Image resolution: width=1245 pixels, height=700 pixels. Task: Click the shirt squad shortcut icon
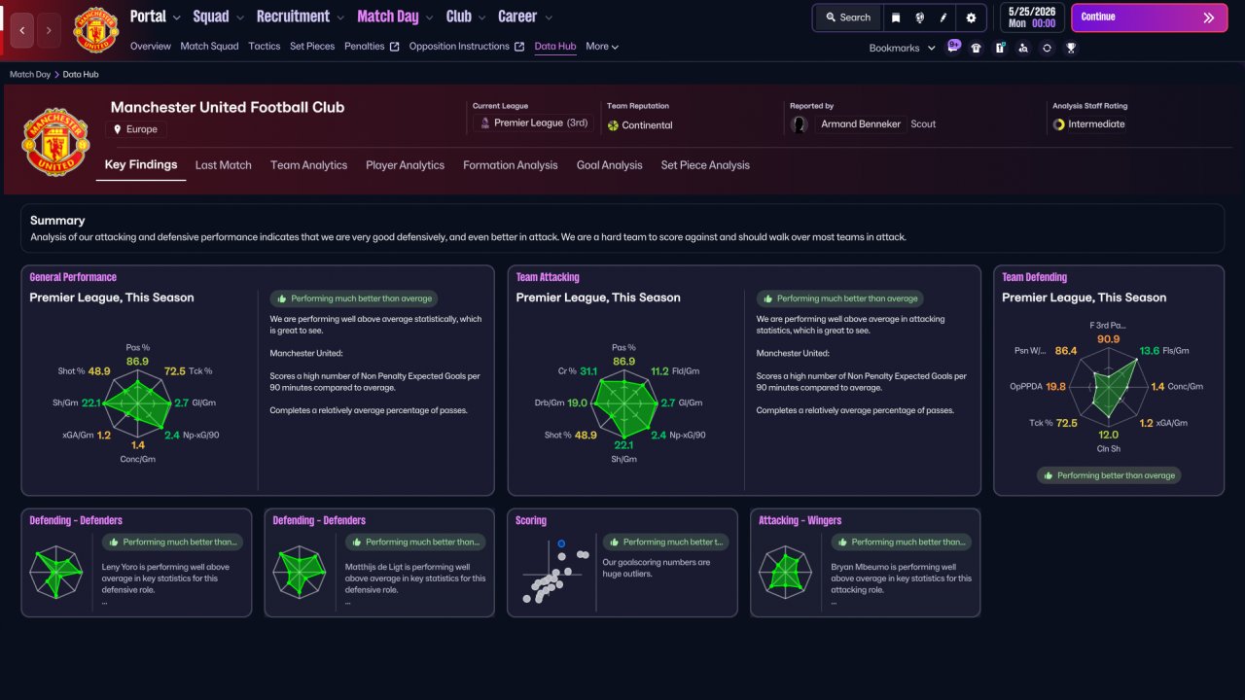(x=977, y=48)
